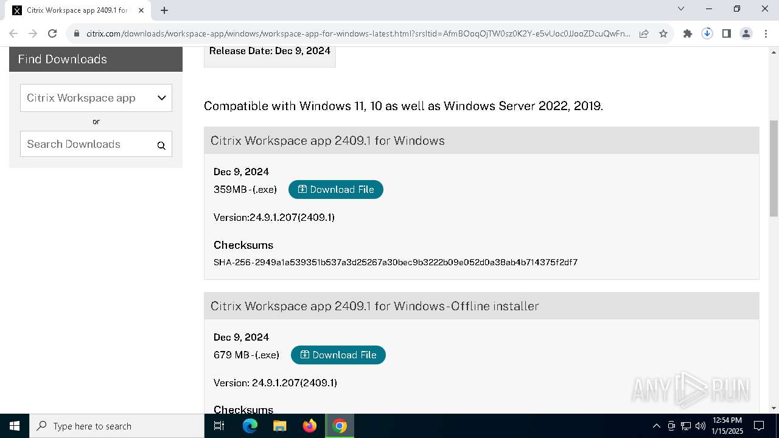This screenshot has width=779, height=438.
Task: Launch Microsoft Edge from the taskbar
Action: (250, 426)
